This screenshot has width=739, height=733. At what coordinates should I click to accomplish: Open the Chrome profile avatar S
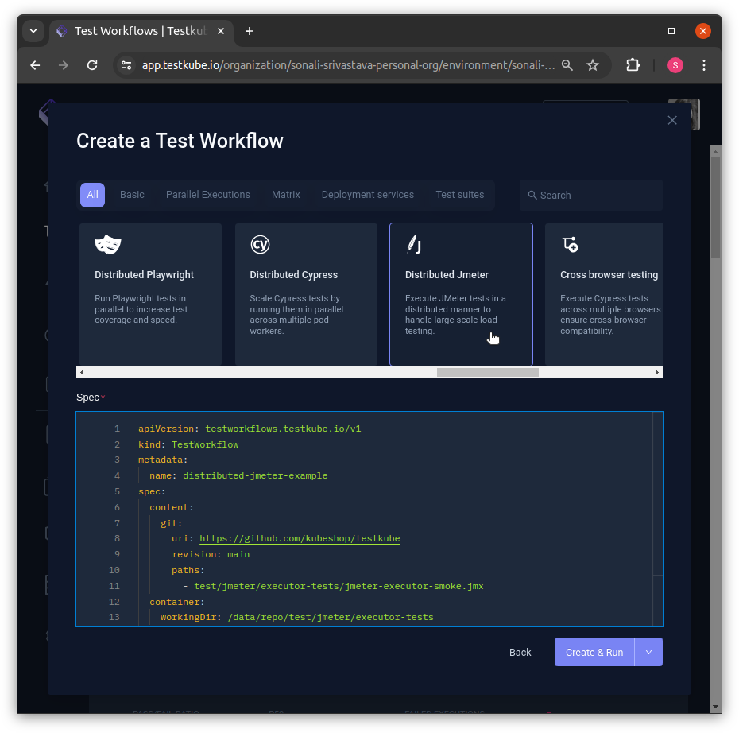coord(675,65)
